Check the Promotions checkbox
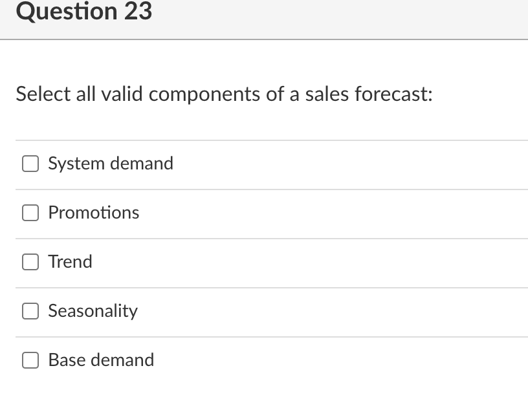The width and height of the screenshot is (528, 410). click(x=30, y=213)
